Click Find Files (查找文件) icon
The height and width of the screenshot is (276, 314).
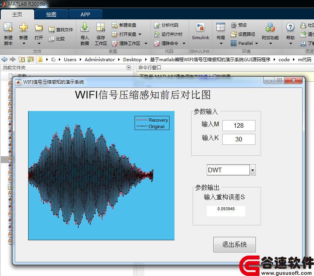[51, 30]
